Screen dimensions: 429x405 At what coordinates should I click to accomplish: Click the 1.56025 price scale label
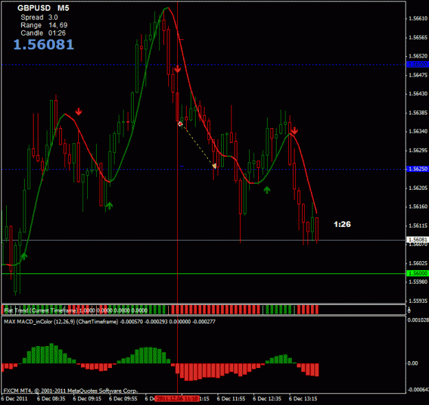tap(418, 263)
